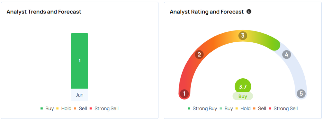Click the green Buy bar for Jan
Image resolution: width=323 pixels, height=121 pixels.
pyautogui.click(x=79, y=61)
